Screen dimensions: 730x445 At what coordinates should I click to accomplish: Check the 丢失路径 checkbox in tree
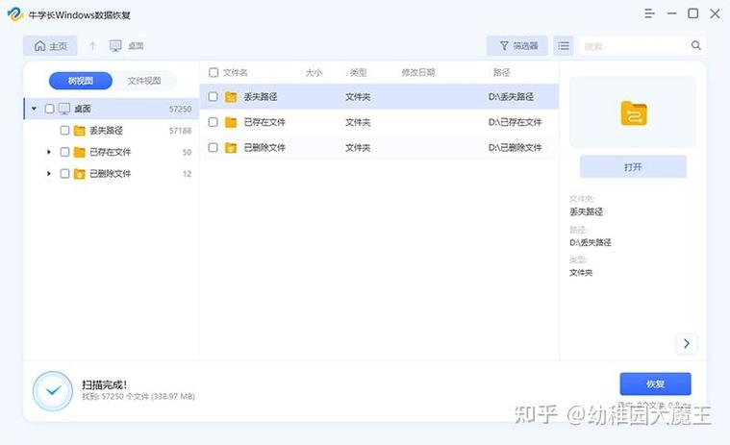coord(64,131)
